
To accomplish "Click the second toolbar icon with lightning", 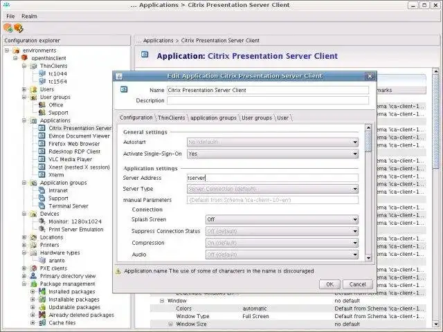I will pos(19,28).
